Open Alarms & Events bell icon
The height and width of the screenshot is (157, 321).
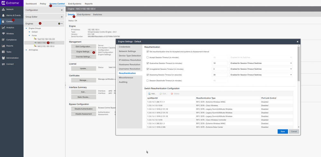click(x=3, y=15)
